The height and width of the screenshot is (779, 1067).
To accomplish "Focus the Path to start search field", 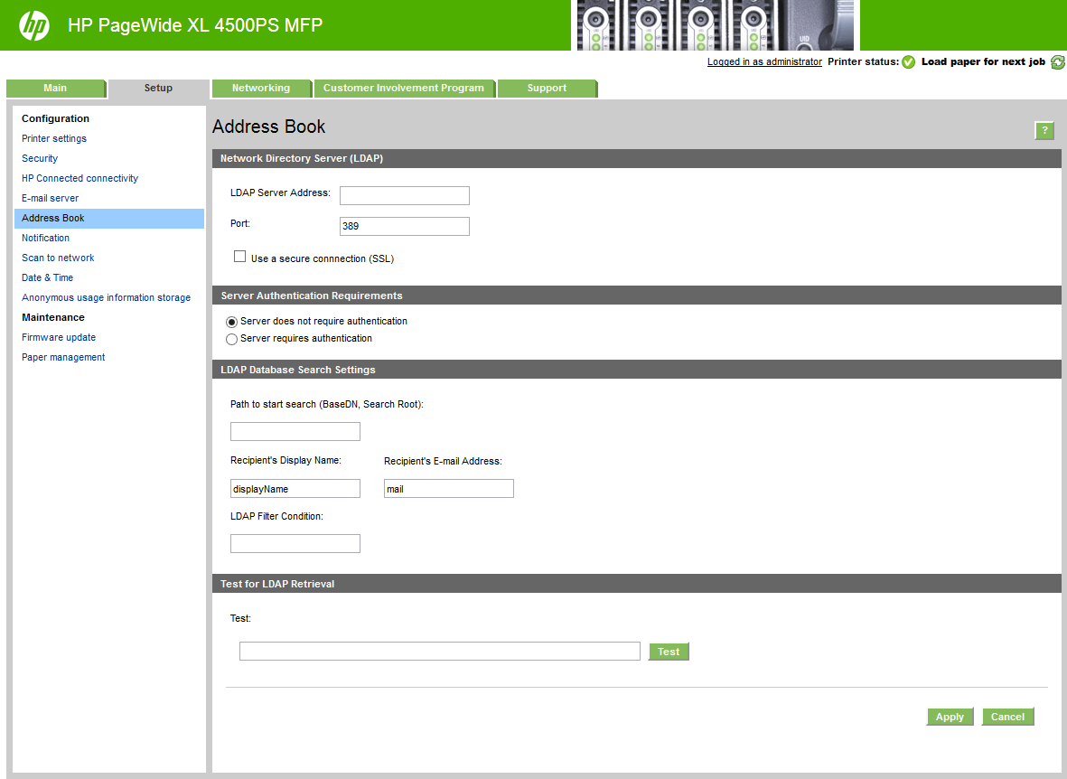I will pyautogui.click(x=295, y=432).
